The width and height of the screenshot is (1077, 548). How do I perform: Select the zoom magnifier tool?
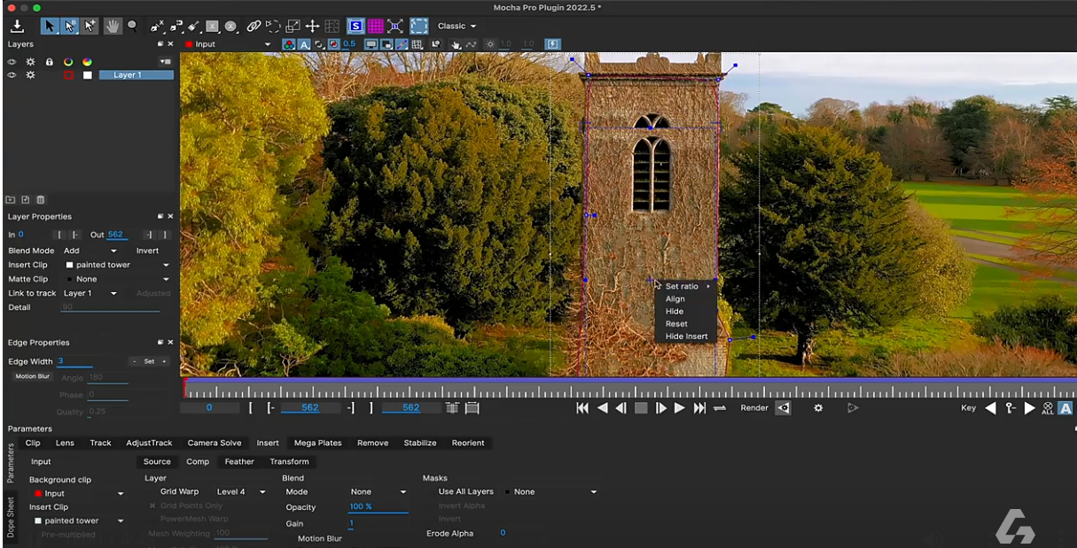coord(132,26)
